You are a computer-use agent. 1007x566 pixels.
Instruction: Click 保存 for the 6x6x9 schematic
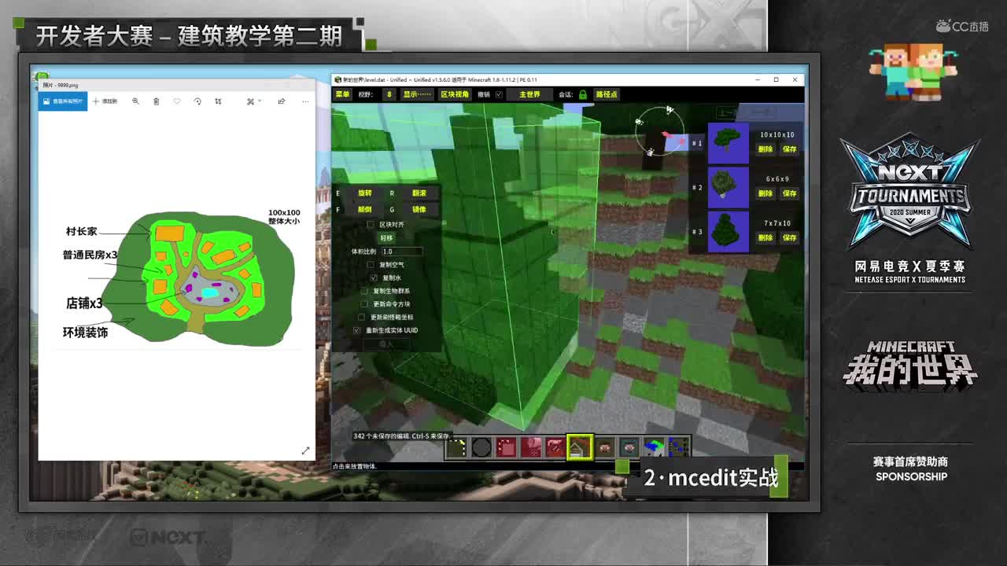[x=790, y=193]
